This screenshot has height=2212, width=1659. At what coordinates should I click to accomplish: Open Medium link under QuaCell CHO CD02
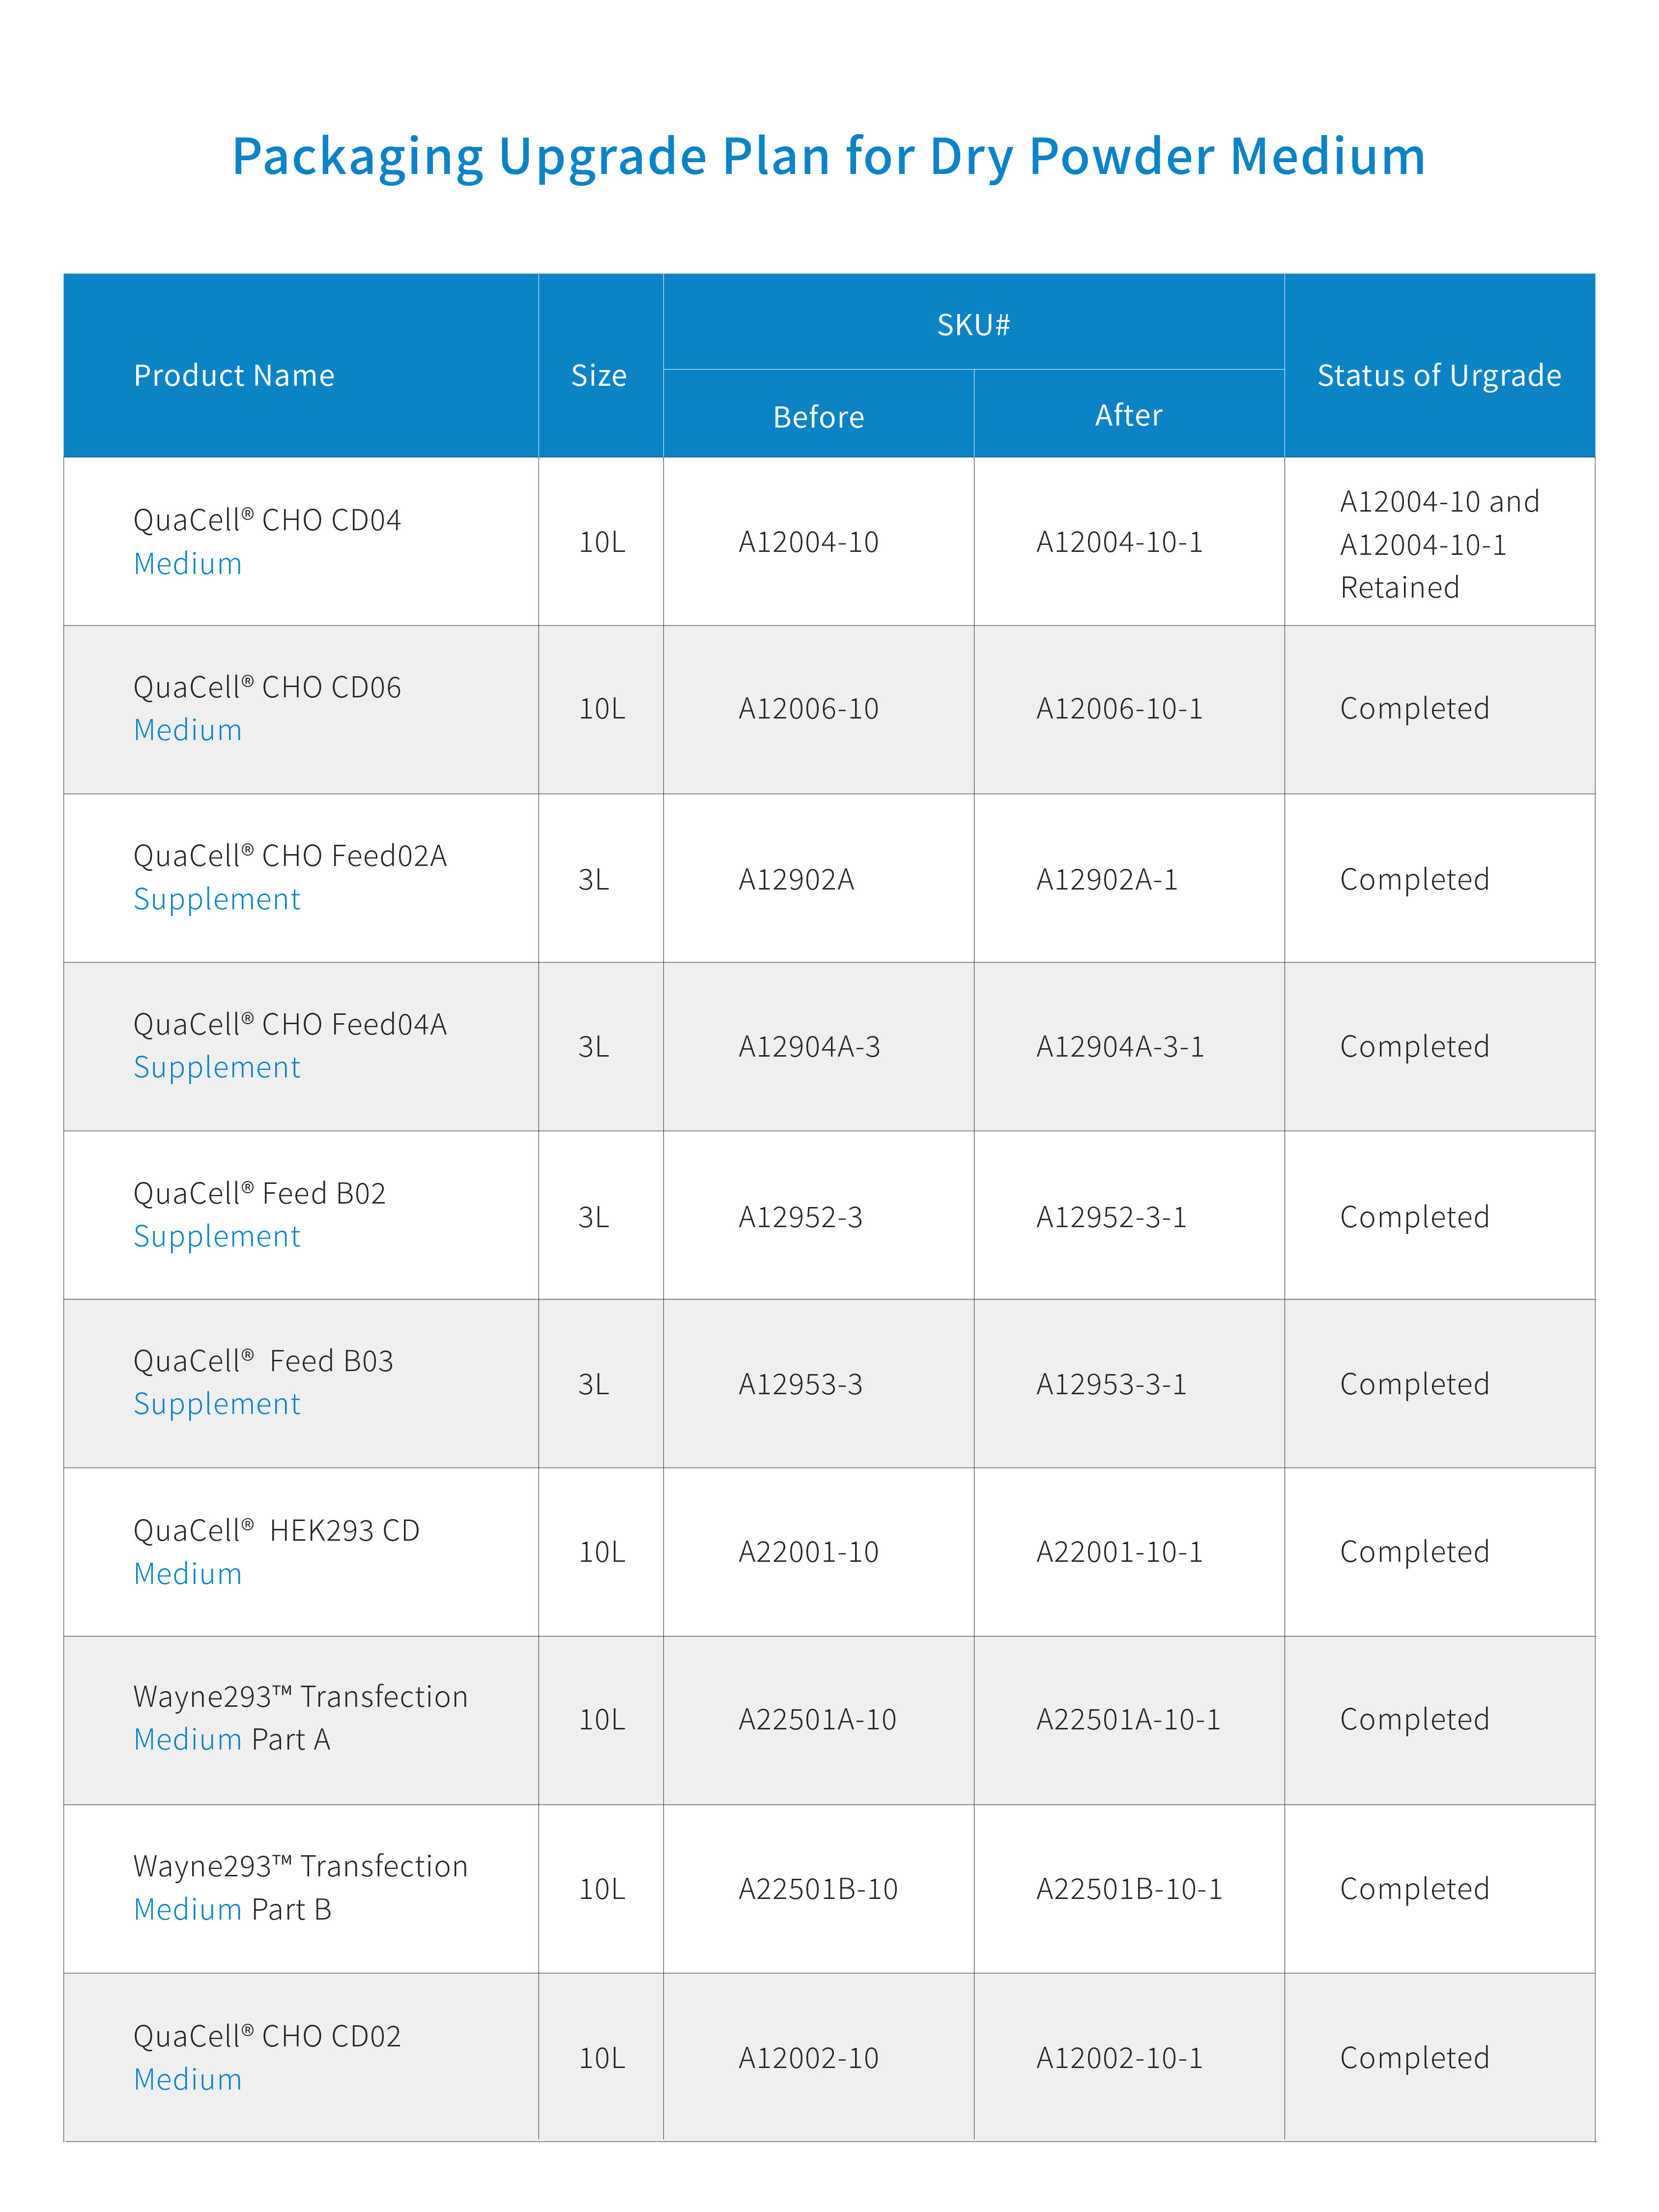(188, 2080)
